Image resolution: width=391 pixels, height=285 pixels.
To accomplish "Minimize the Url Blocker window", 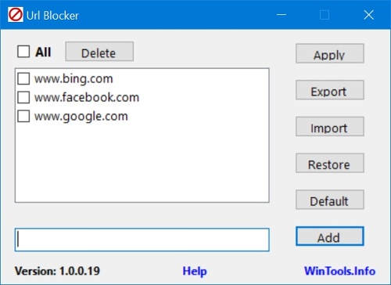I will tap(282, 15).
